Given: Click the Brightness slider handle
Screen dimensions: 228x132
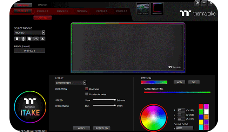Looking at the screenshot, I should pos(115,105).
